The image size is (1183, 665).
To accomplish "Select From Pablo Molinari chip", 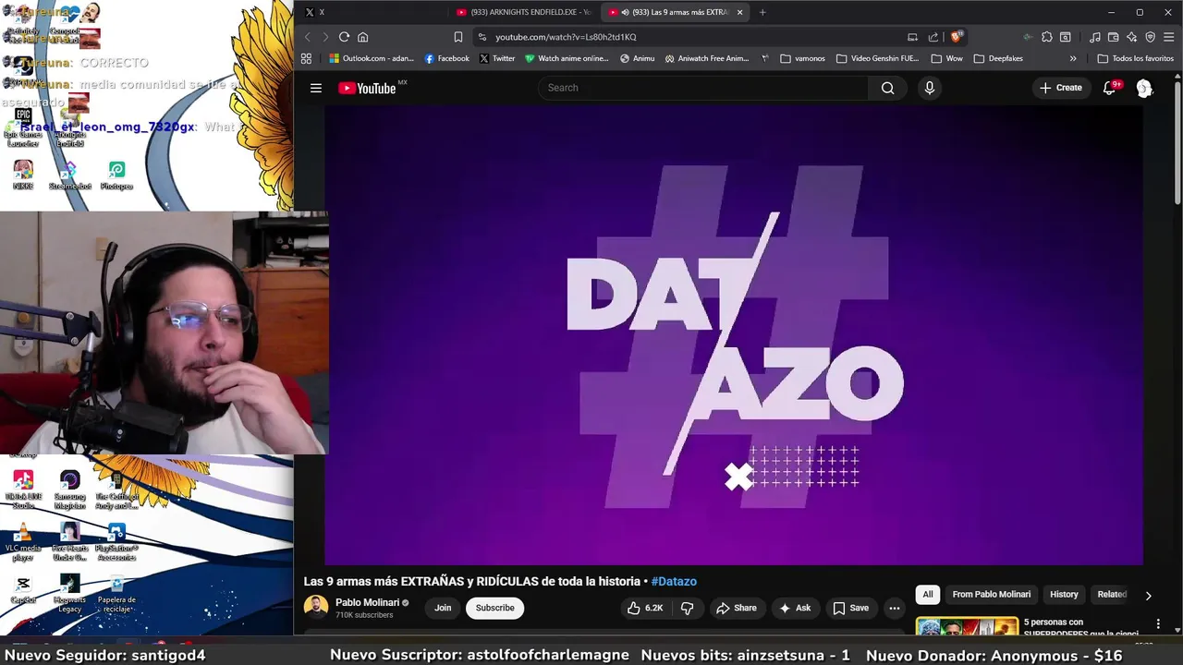I will click(x=991, y=594).
